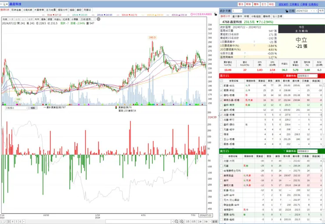
Task: Uncheck the 兆豐-板橋 row checkbox
Action: click(x=221, y=115)
